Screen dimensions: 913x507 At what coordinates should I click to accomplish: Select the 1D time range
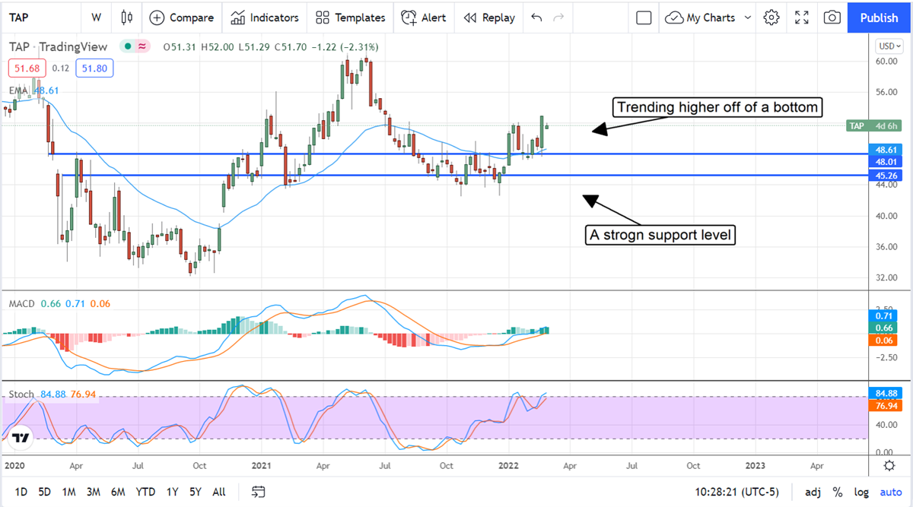tap(21, 492)
